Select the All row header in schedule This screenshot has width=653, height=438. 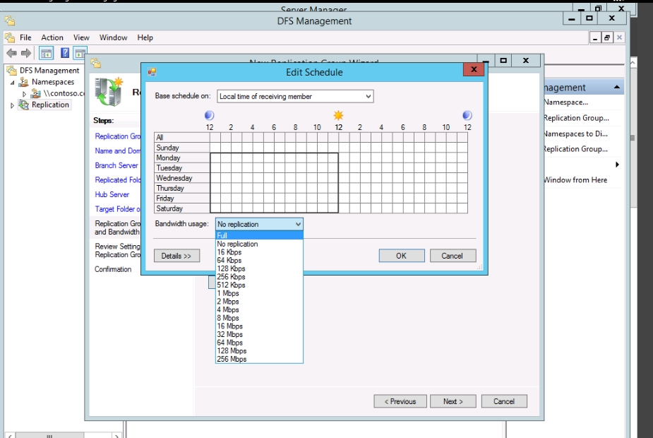[x=181, y=138]
